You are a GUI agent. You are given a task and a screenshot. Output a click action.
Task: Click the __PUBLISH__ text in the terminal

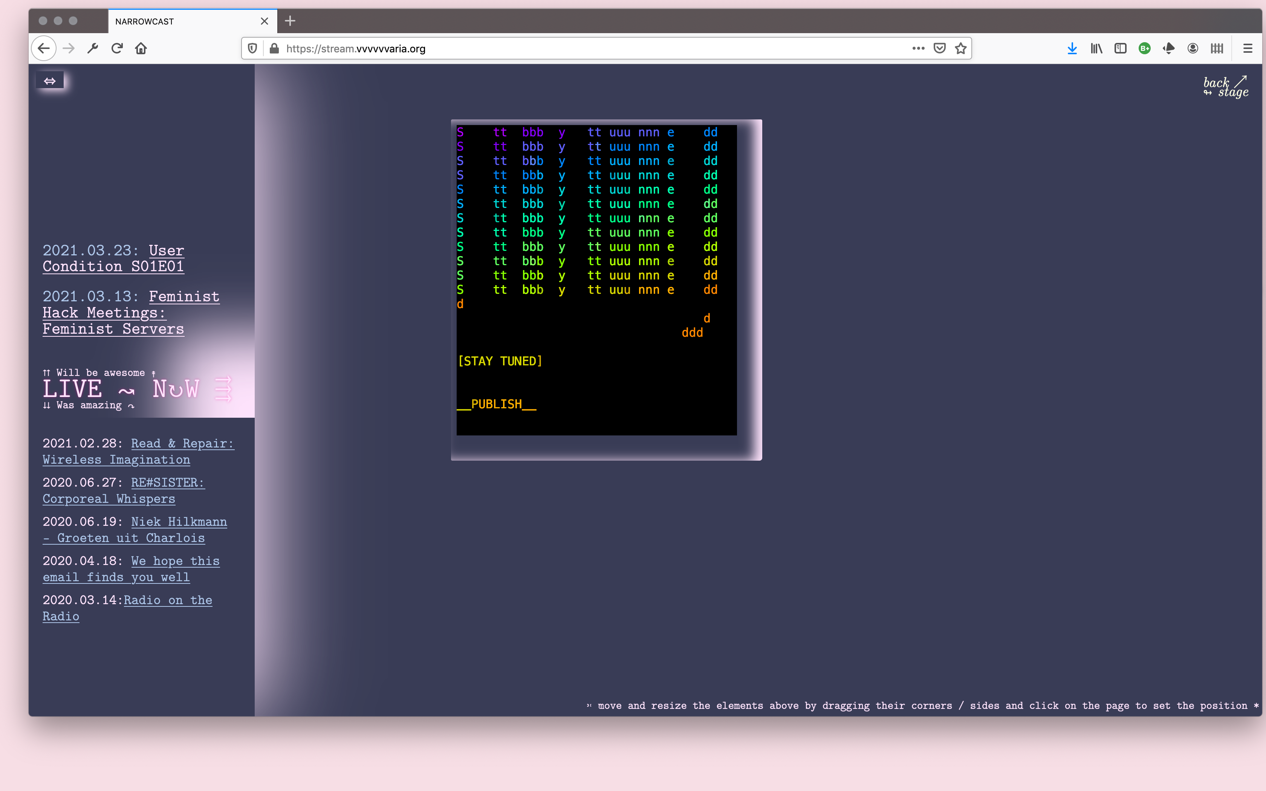497,405
